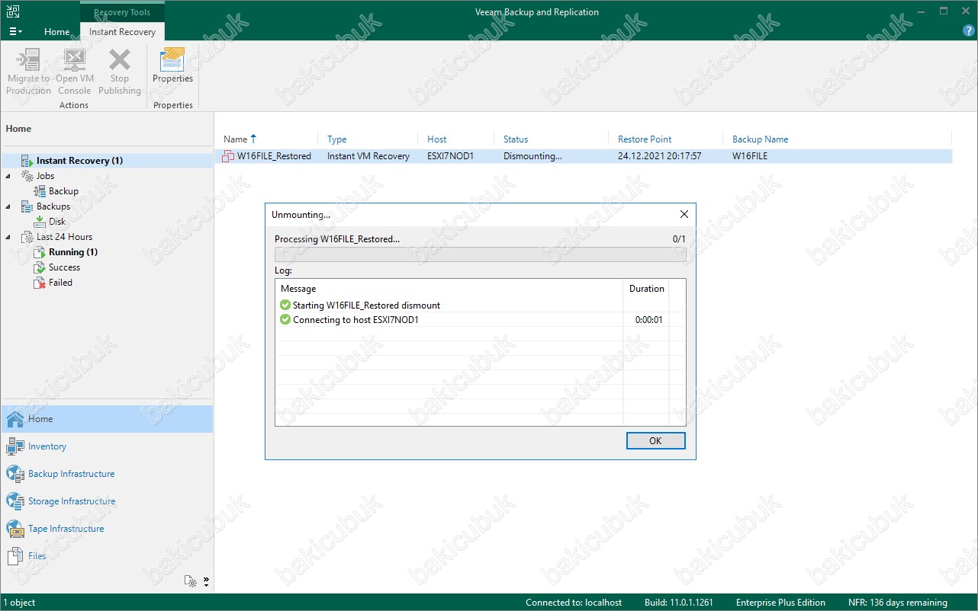The height and width of the screenshot is (611, 978).
Task: Click the Last 24 Hours node icon
Action: tap(27, 237)
